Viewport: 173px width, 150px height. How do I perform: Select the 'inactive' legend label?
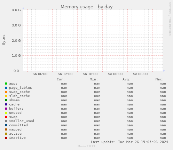(17, 138)
